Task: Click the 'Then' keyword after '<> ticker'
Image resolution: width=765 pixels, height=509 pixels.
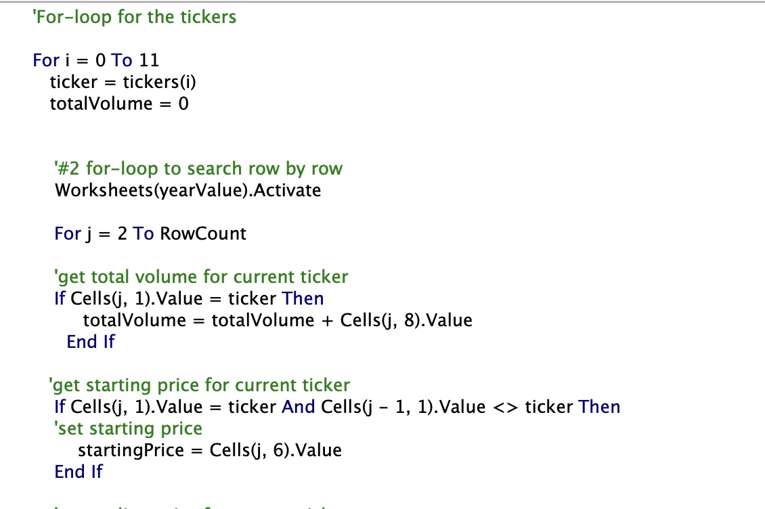Action: 599,407
